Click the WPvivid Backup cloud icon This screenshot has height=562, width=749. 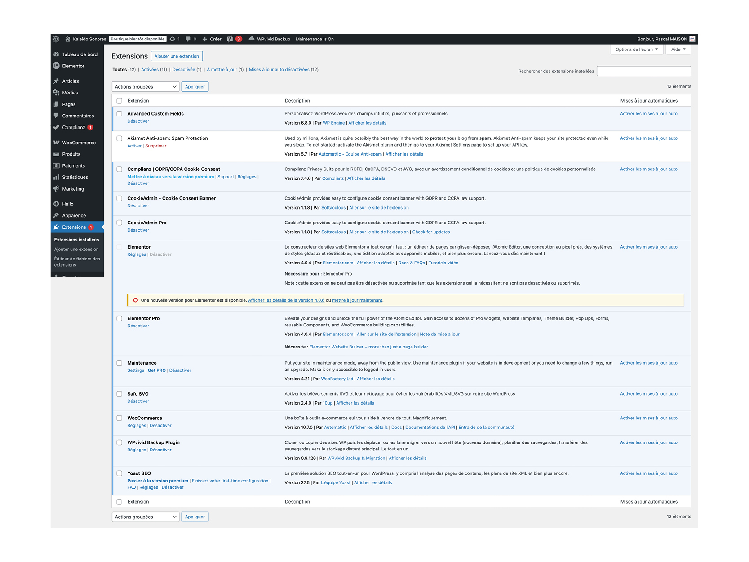[x=252, y=39]
